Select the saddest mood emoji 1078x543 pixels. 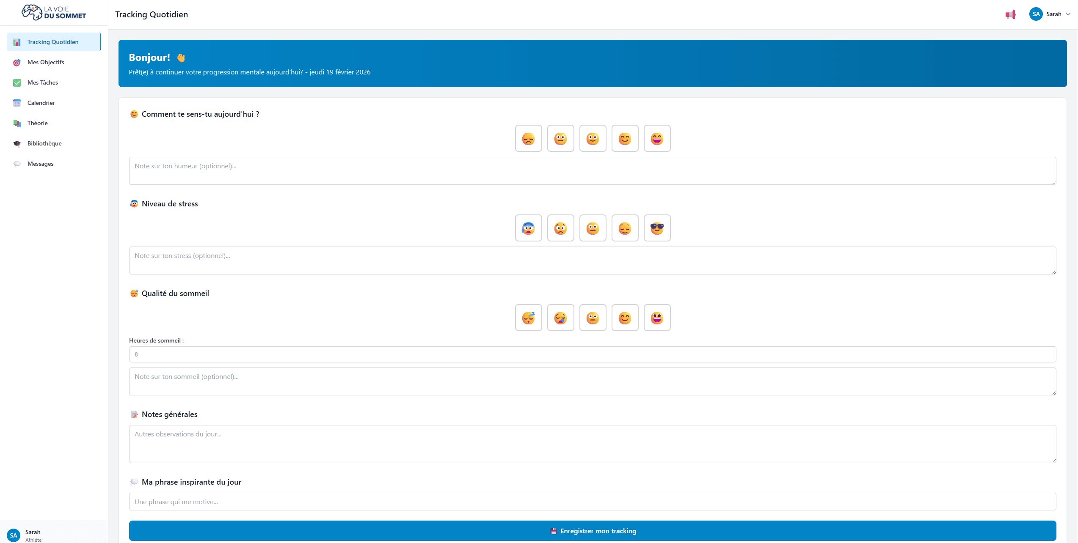(528, 139)
